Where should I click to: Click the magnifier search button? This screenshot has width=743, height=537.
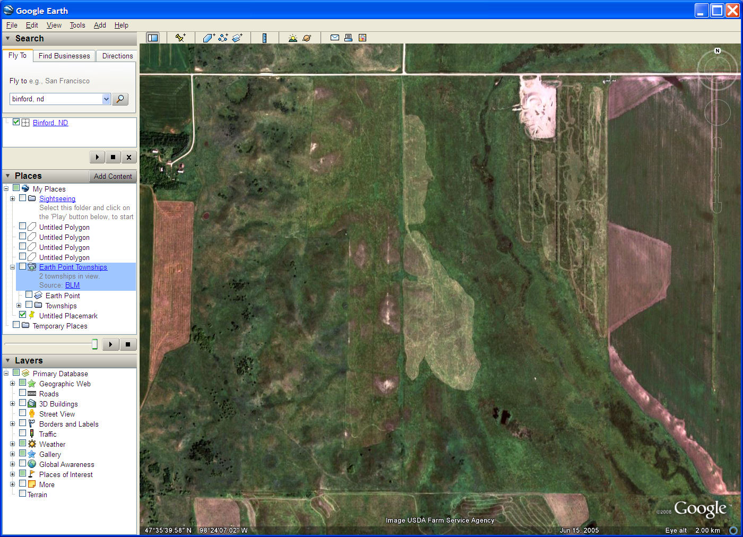pyautogui.click(x=120, y=99)
